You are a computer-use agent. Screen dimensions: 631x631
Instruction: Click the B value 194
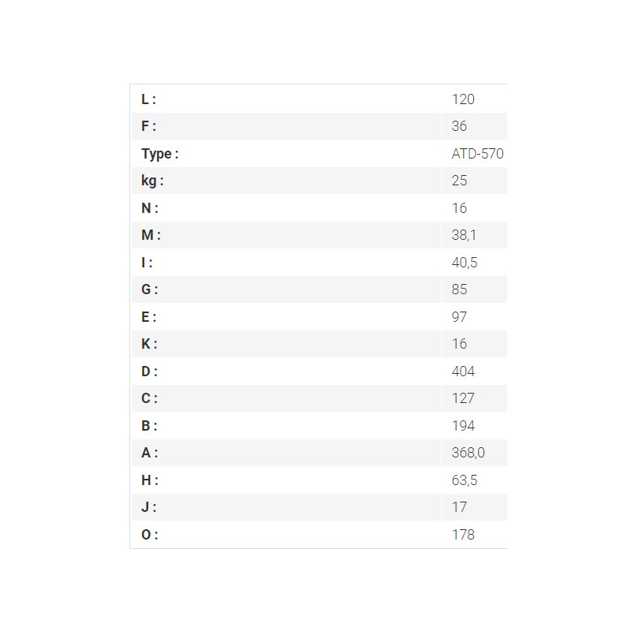463,425
